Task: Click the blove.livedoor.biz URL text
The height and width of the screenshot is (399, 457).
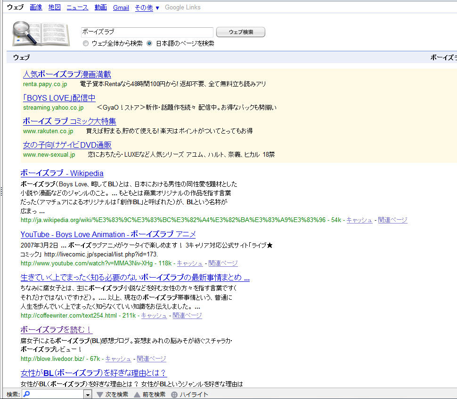Action: pyautogui.click(x=52, y=359)
